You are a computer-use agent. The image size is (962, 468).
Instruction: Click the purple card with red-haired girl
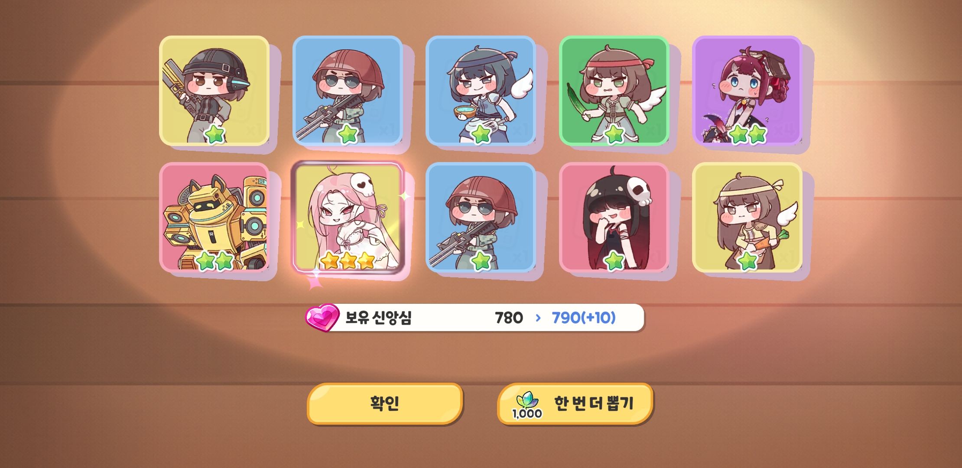click(747, 91)
